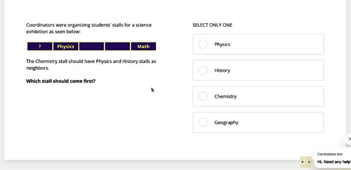
Task: Click the Math stall in the diagram
Action: [143, 46]
